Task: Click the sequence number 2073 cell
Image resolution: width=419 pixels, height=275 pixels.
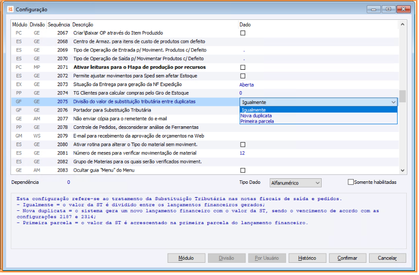Action: [x=63, y=85]
